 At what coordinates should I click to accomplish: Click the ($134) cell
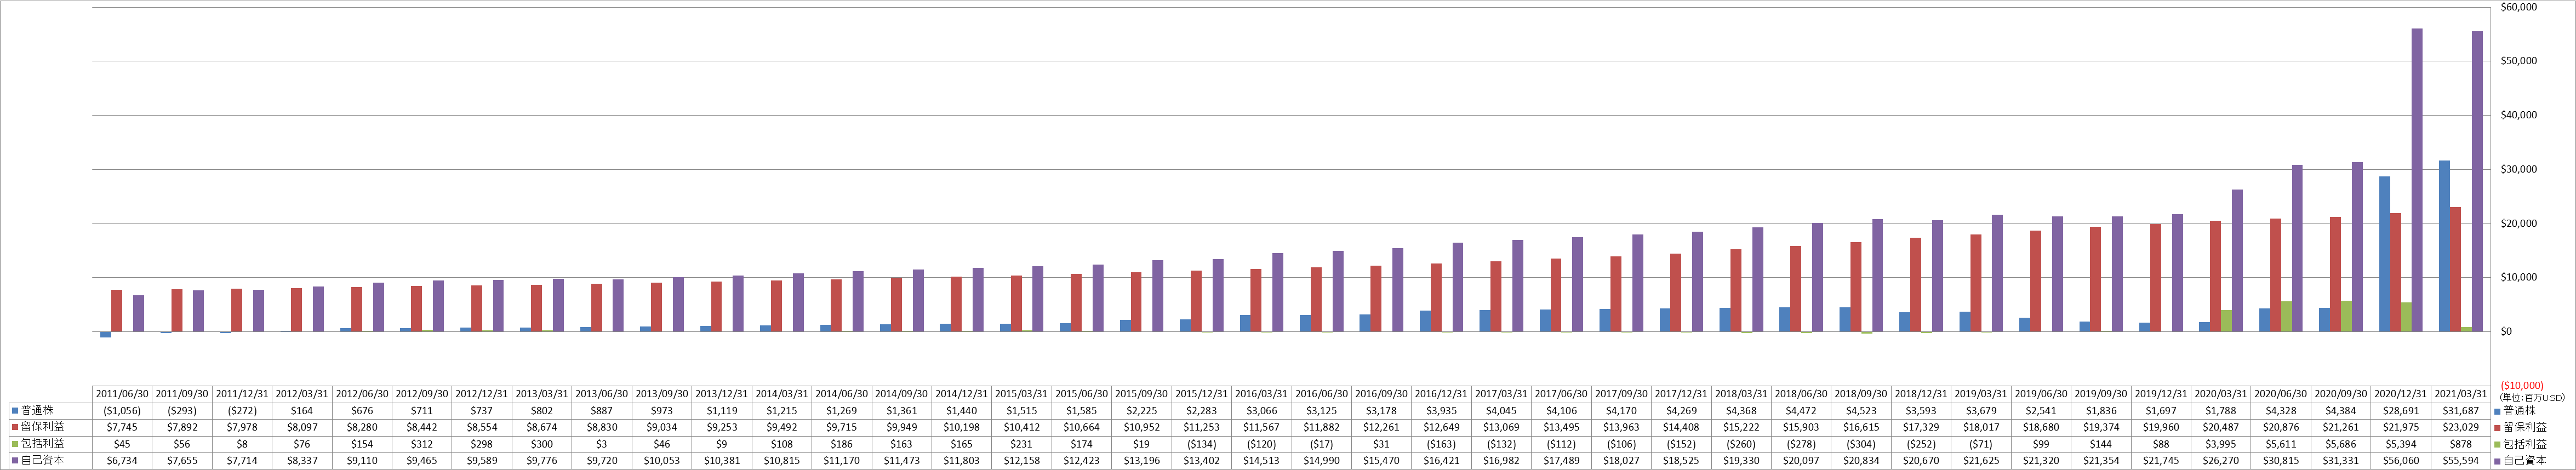pyautogui.click(x=1202, y=444)
